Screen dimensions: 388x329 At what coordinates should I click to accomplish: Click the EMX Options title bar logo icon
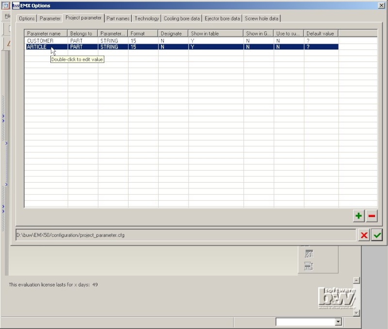16,5
